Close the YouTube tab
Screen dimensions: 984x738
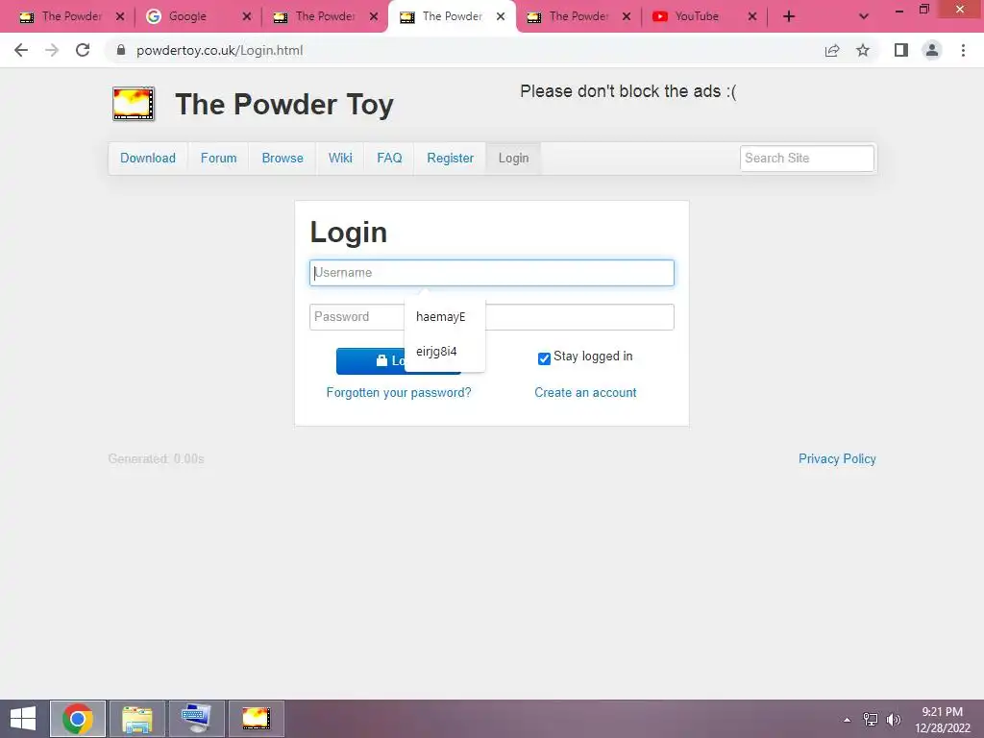point(751,16)
